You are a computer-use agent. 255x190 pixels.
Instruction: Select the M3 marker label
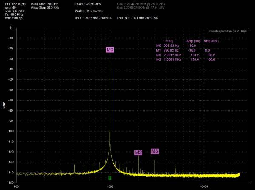(155, 151)
